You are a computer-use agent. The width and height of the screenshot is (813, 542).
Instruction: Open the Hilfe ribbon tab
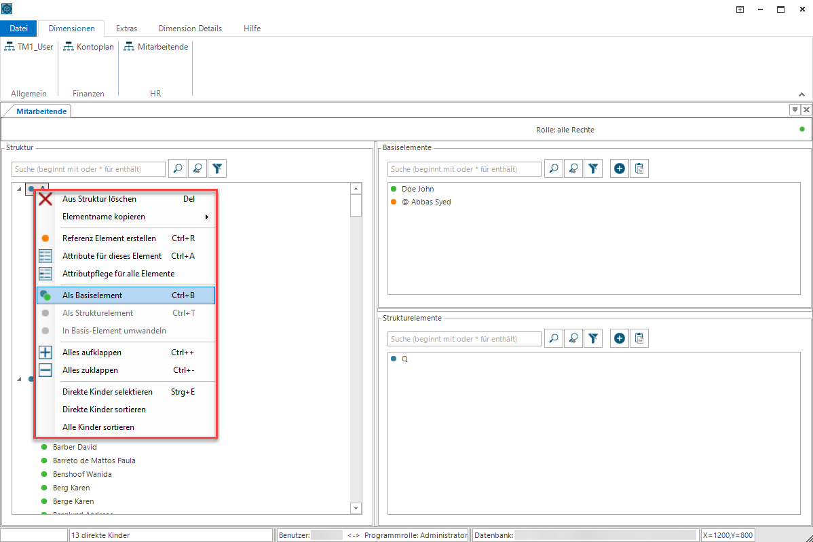coord(252,29)
